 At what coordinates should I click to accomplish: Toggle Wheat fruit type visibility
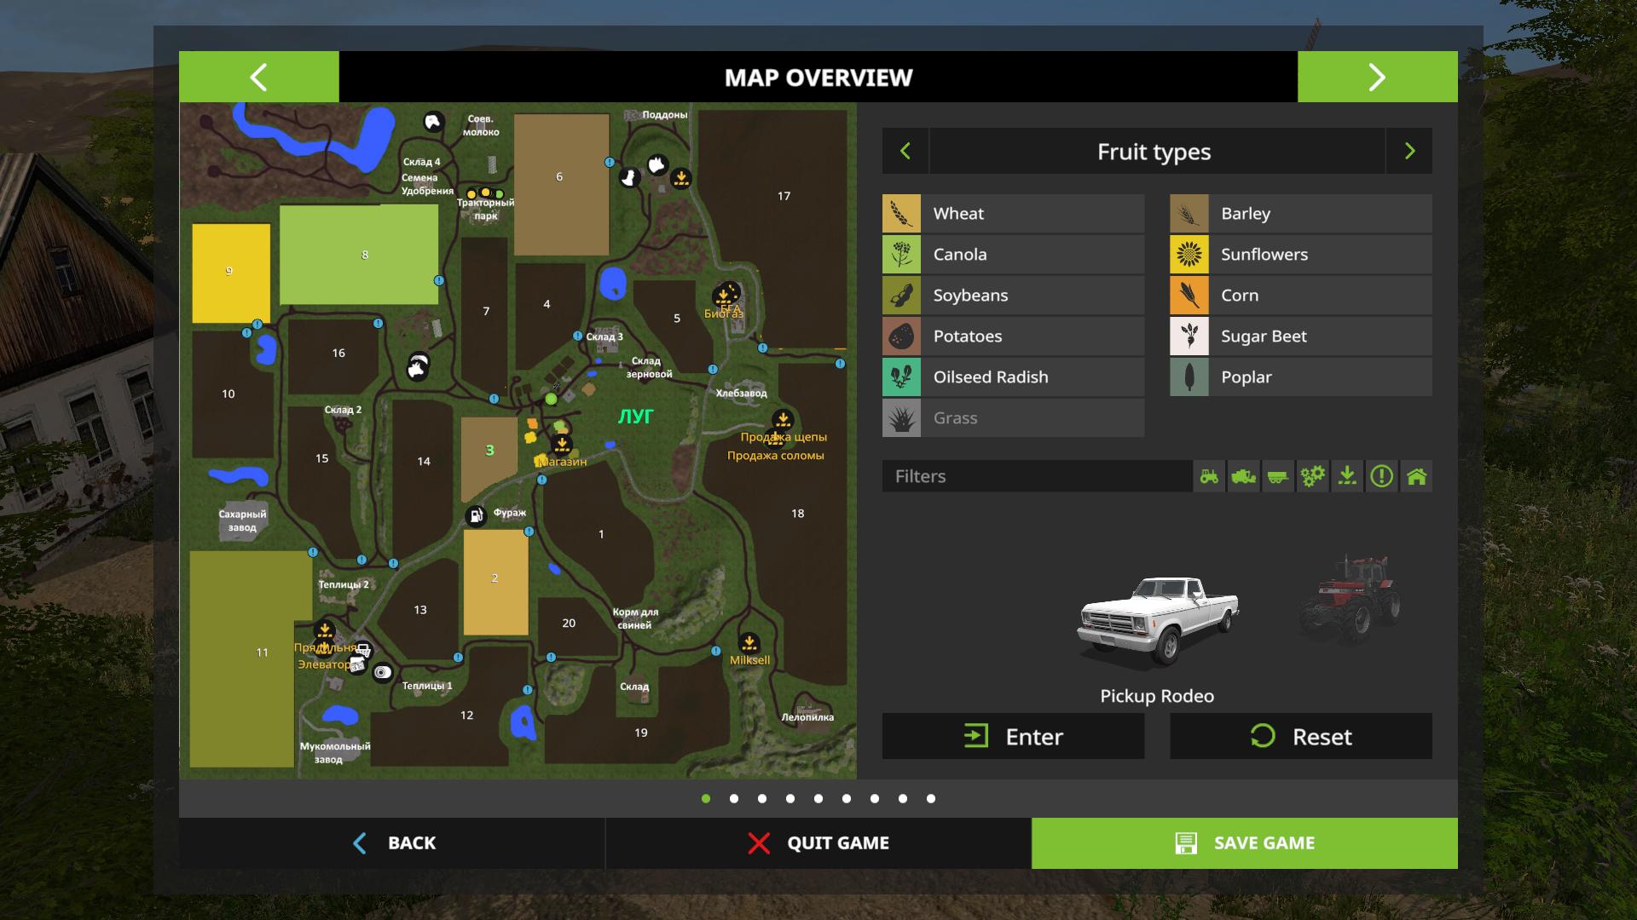click(x=1013, y=214)
